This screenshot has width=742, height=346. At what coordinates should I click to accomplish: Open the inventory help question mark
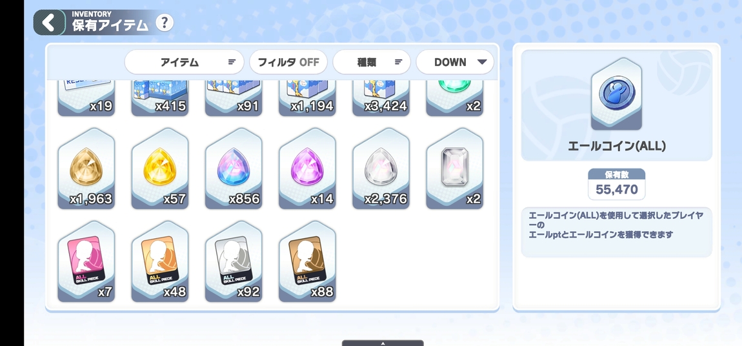tap(164, 23)
